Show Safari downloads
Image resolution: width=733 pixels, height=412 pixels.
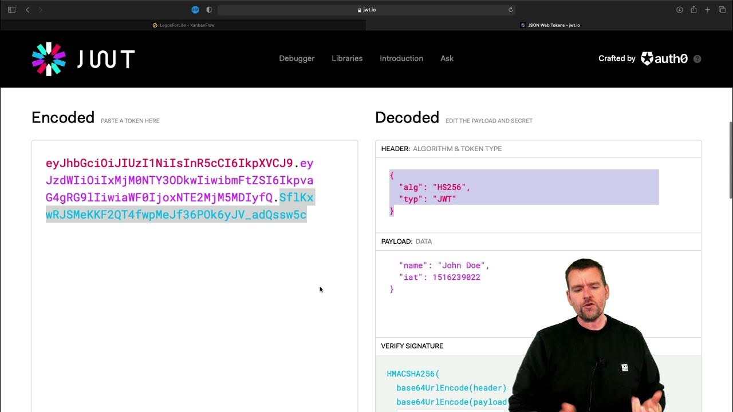coord(680,10)
